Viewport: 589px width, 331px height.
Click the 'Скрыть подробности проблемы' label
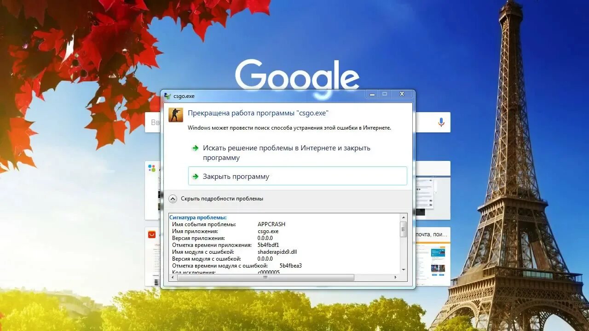[222, 199]
